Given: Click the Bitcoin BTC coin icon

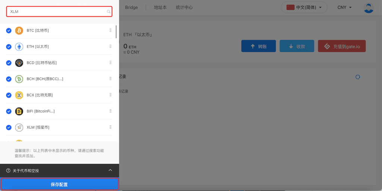Looking at the screenshot, I should 19,30.
